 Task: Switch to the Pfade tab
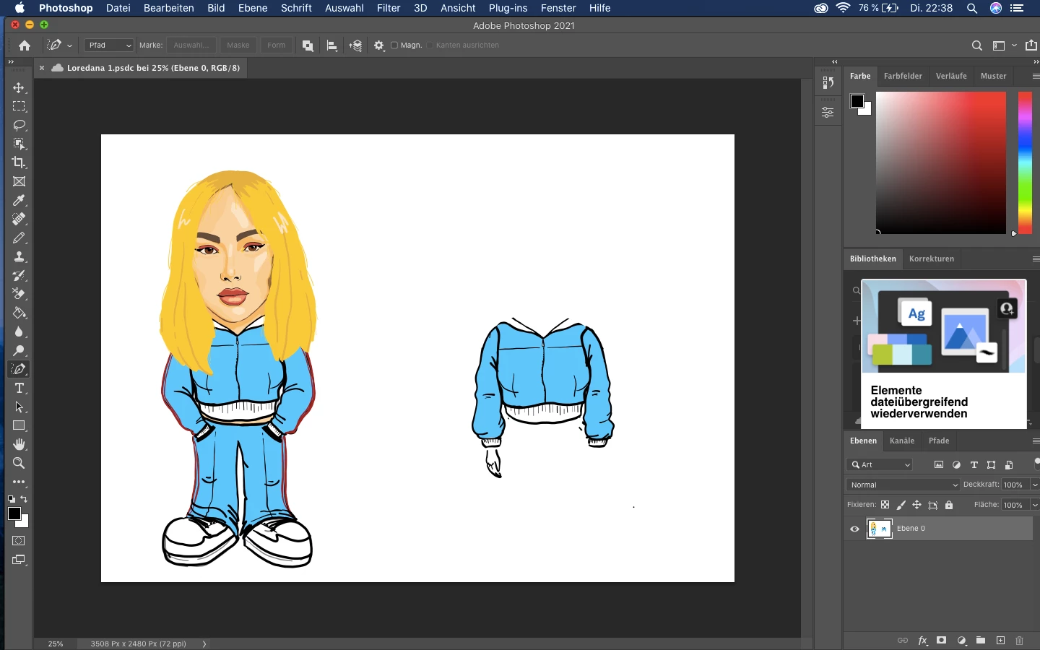point(939,441)
